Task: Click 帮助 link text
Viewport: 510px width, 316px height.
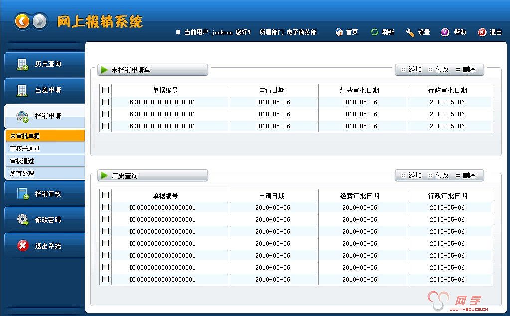Action: click(460, 32)
